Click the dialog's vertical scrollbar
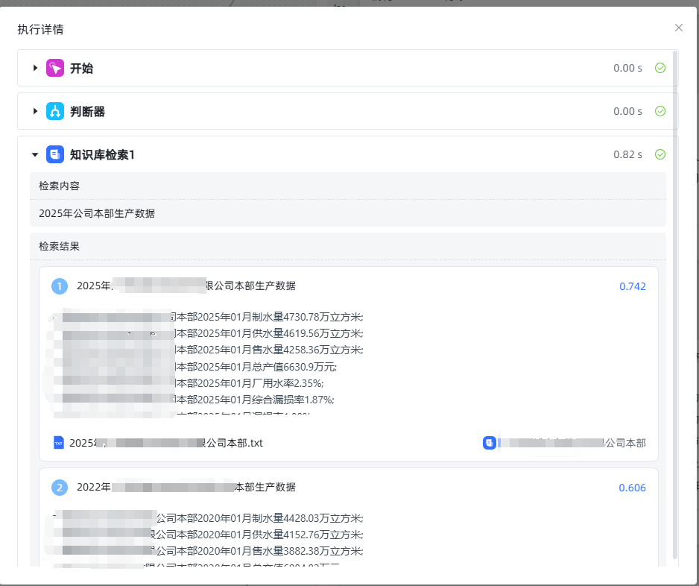This screenshot has height=586, width=699. click(675, 305)
